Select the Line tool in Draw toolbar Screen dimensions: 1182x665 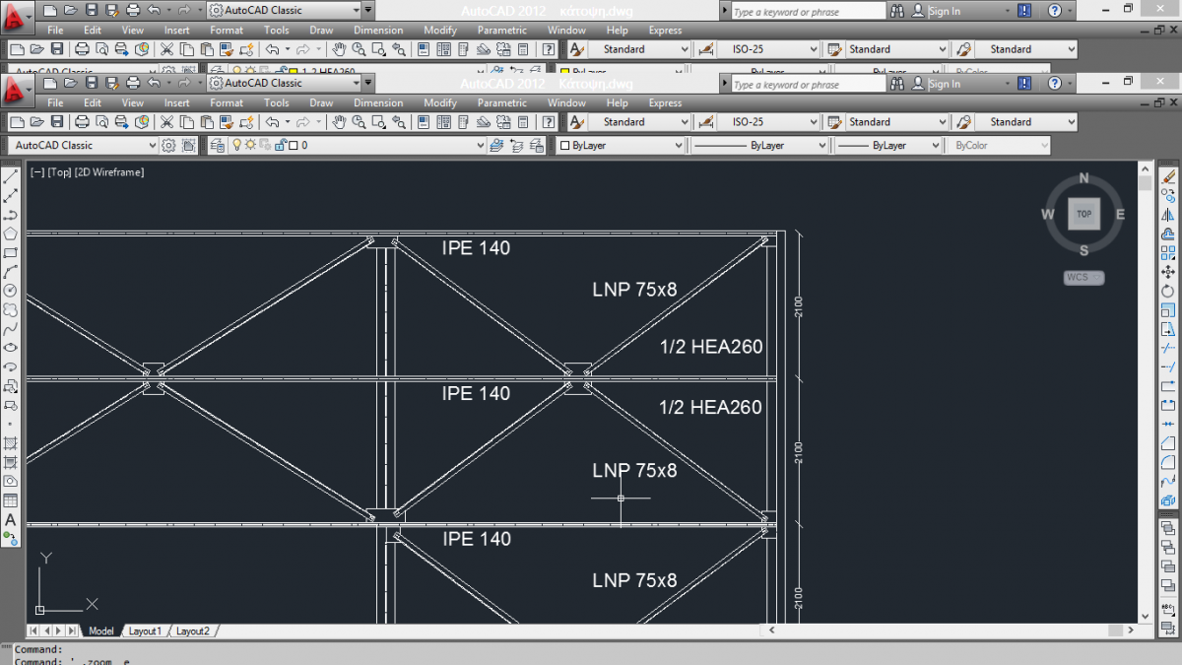click(x=11, y=177)
